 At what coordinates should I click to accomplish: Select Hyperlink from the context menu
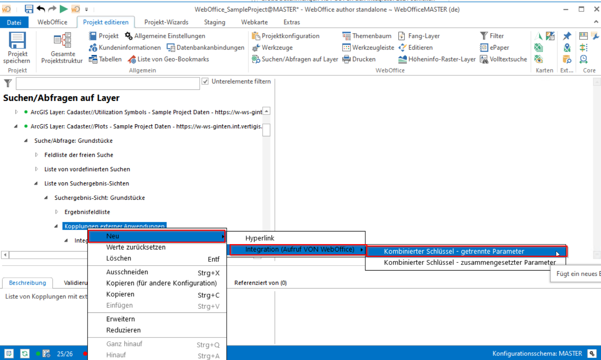260,238
